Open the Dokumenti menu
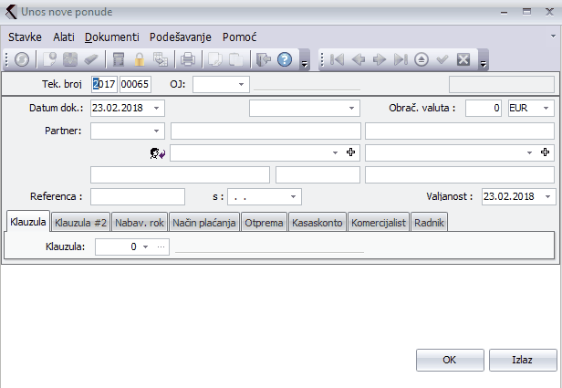This screenshot has width=562, height=388. (111, 37)
